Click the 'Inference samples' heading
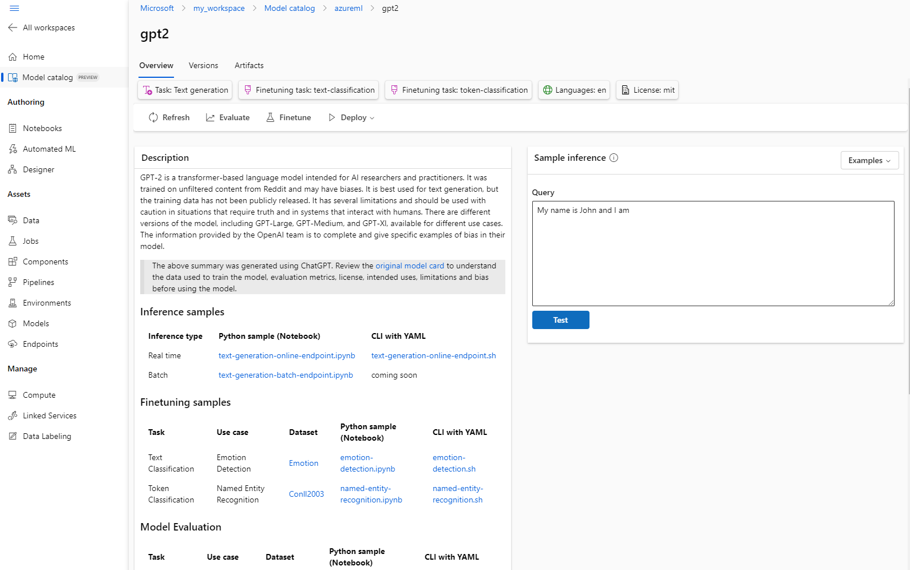The image size is (910, 570). click(x=182, y=312)
